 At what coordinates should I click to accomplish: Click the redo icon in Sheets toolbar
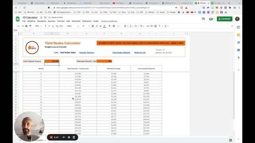tap(23, 26)
